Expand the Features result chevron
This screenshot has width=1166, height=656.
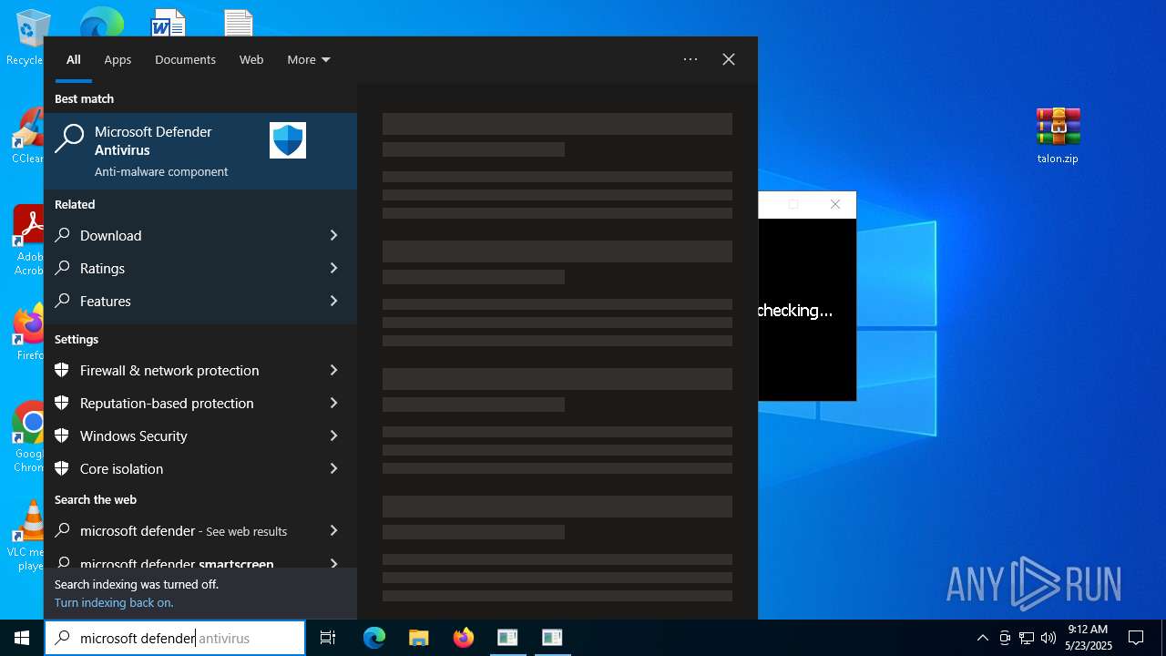(333, 301)
